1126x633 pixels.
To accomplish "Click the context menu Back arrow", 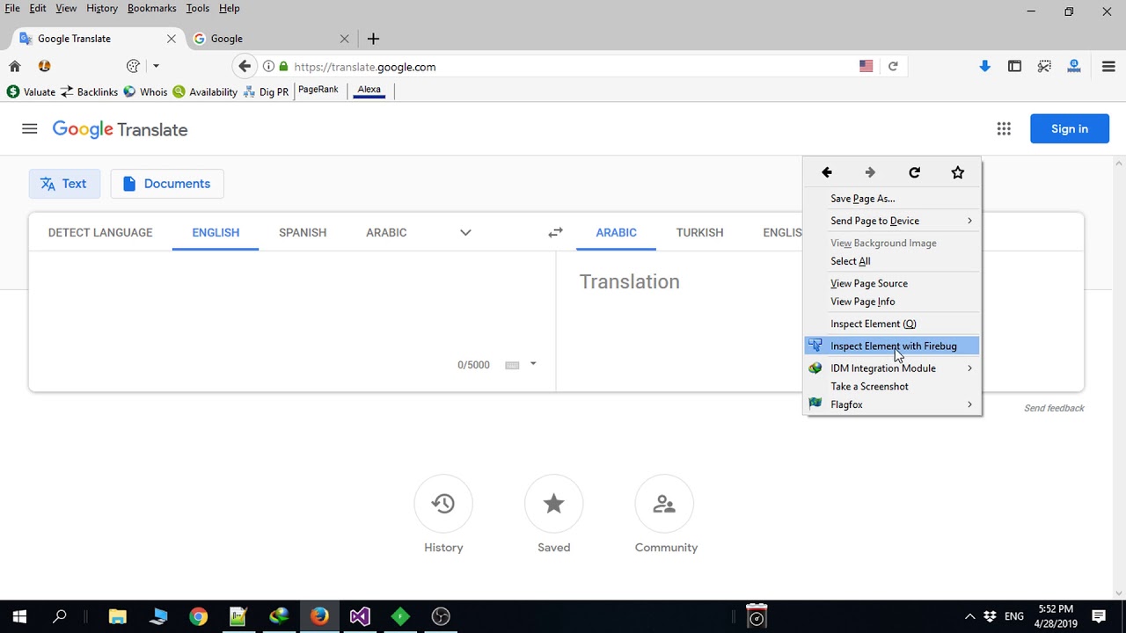I will pyautogui.click(x=827, y=172).
